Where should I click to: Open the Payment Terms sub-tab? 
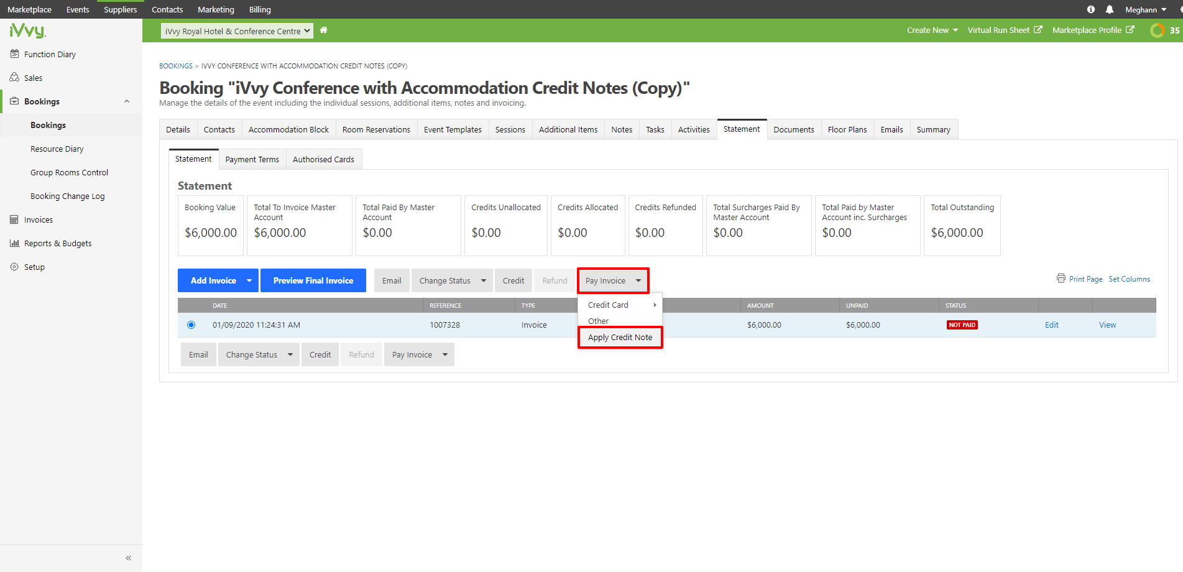[x=252, y=159]
